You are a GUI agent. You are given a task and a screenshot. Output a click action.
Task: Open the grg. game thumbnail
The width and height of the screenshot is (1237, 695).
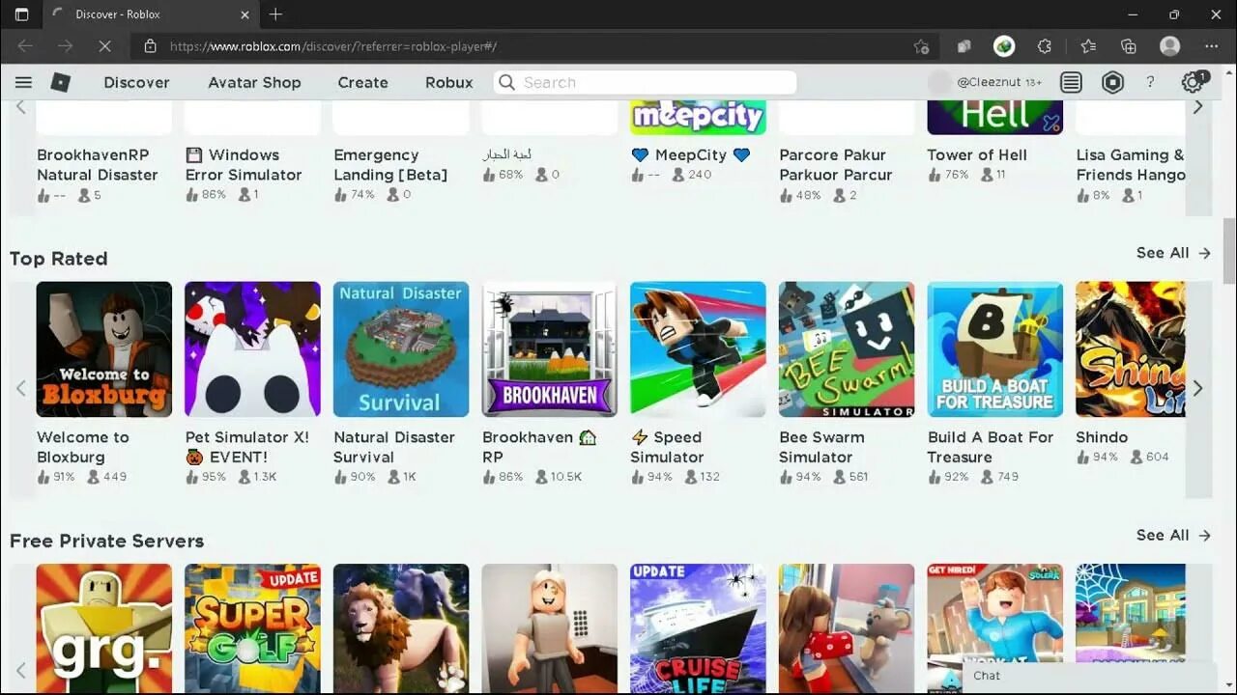tap(104, 629)
